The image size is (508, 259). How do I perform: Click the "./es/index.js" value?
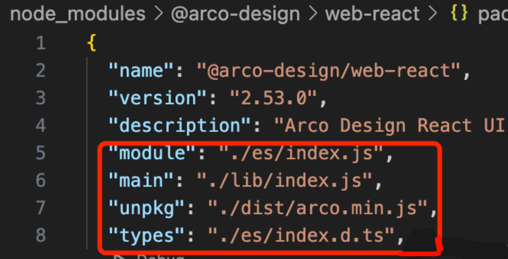click(302, 153)
